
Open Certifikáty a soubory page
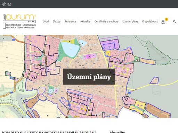tap(106, 21)
